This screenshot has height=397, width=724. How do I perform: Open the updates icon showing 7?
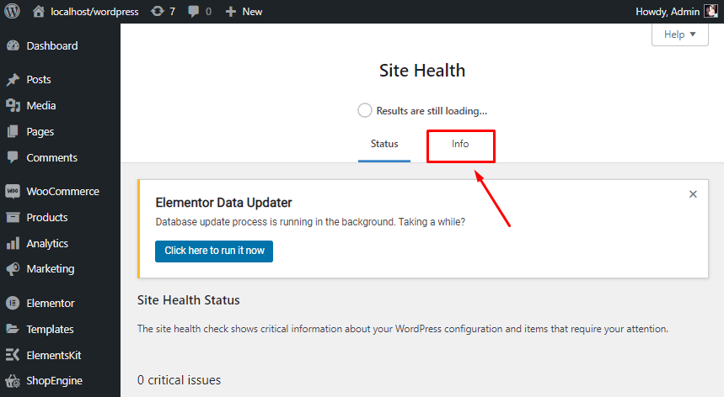coord(158,12)
